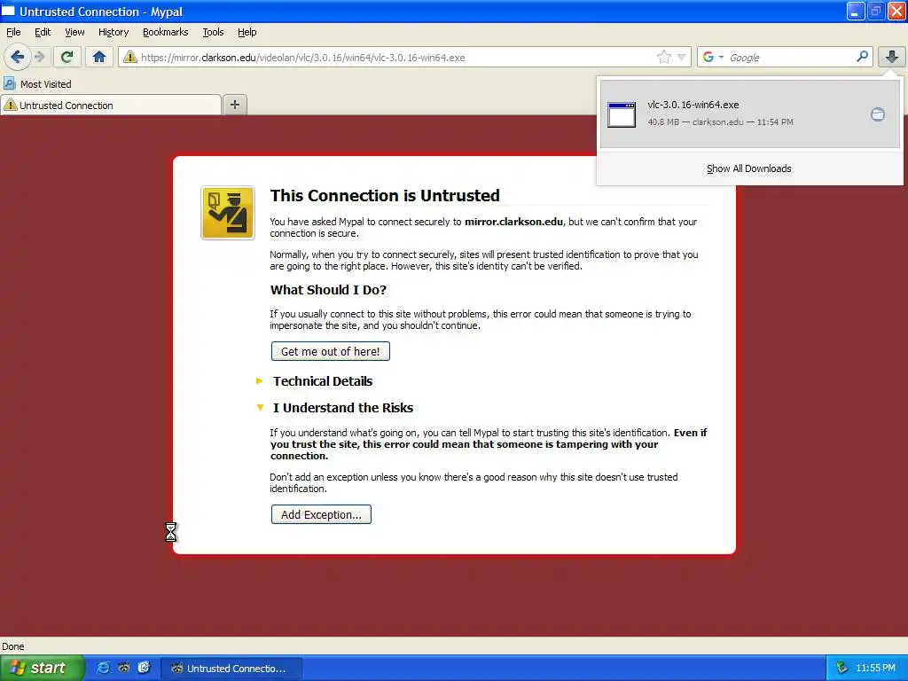Click Show All Downloads

[x=748, y=168]
